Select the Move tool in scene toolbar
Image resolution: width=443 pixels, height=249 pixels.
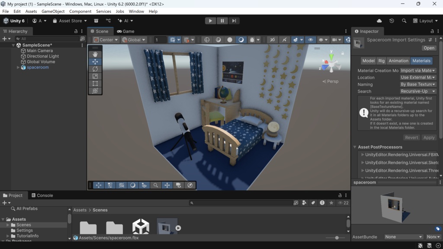coord(95,61)
